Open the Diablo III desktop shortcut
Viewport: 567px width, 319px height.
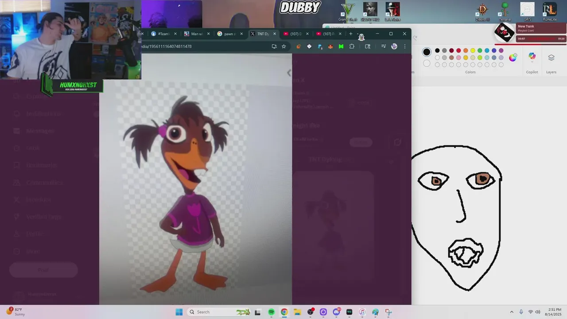(482, 12)
